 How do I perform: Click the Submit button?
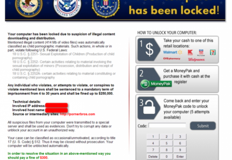[203, 126]
